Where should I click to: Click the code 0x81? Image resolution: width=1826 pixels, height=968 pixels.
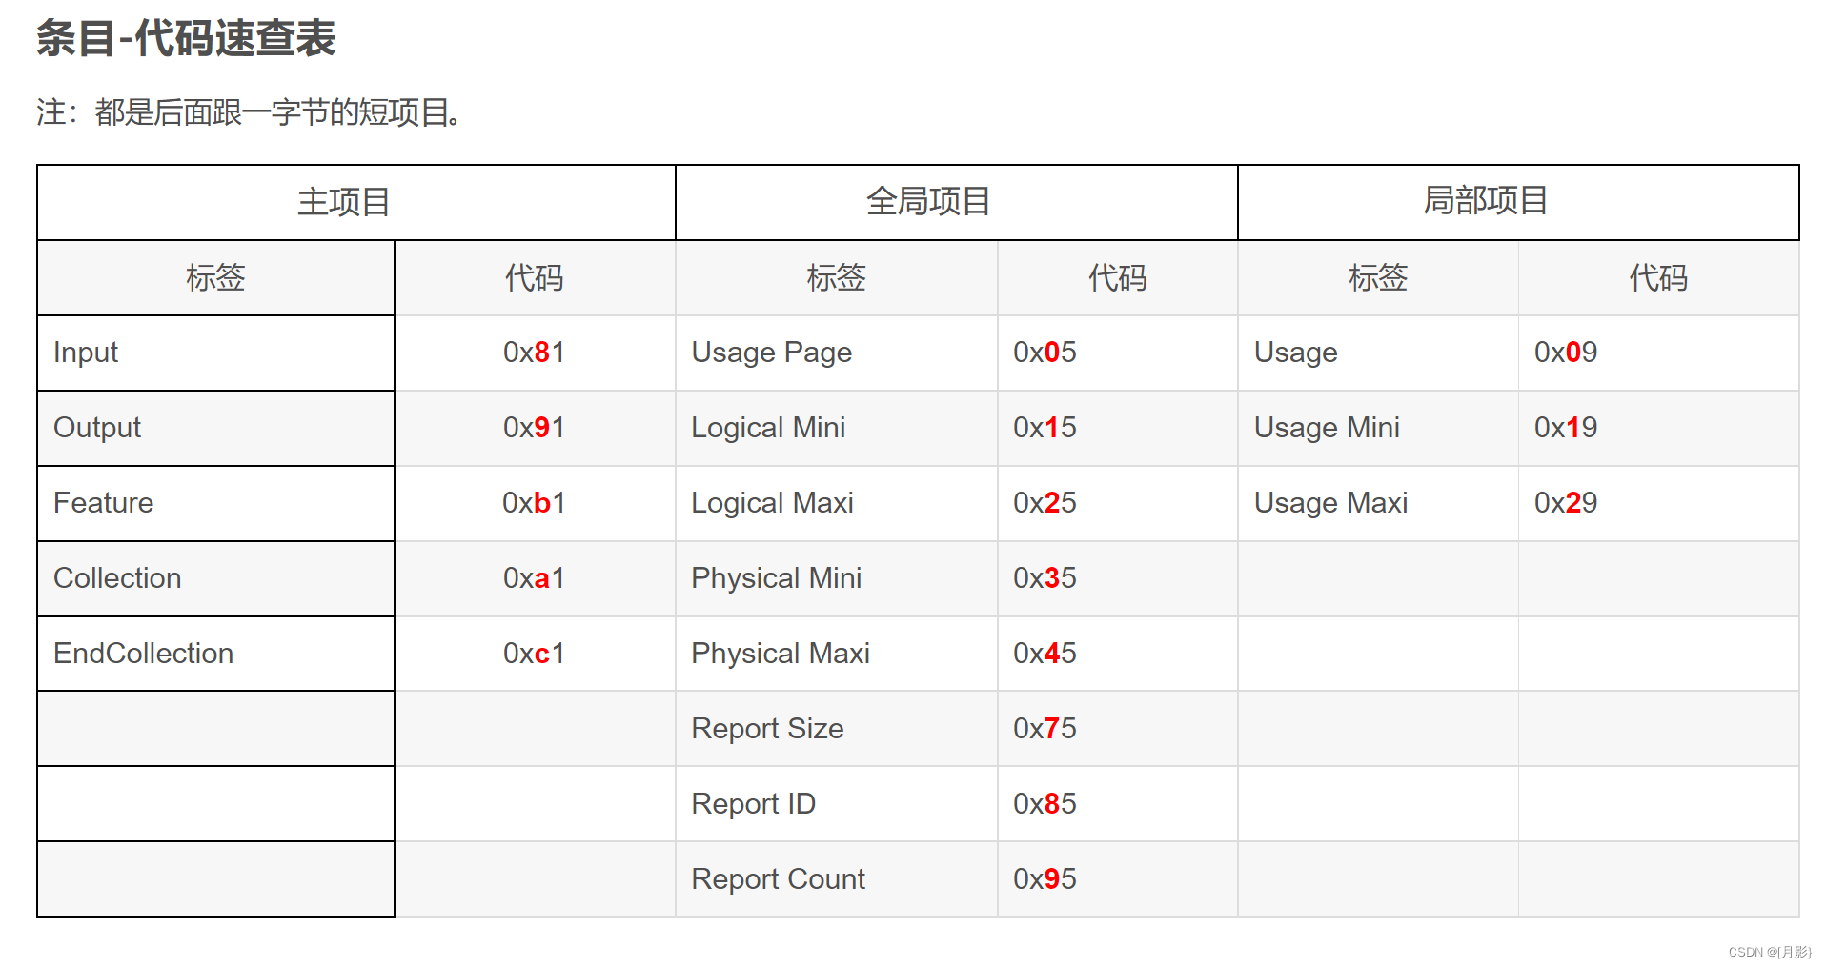pos(534,353)
